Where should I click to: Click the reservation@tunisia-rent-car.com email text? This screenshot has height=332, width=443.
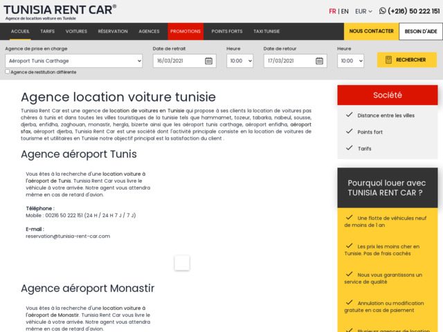point(68,236)
